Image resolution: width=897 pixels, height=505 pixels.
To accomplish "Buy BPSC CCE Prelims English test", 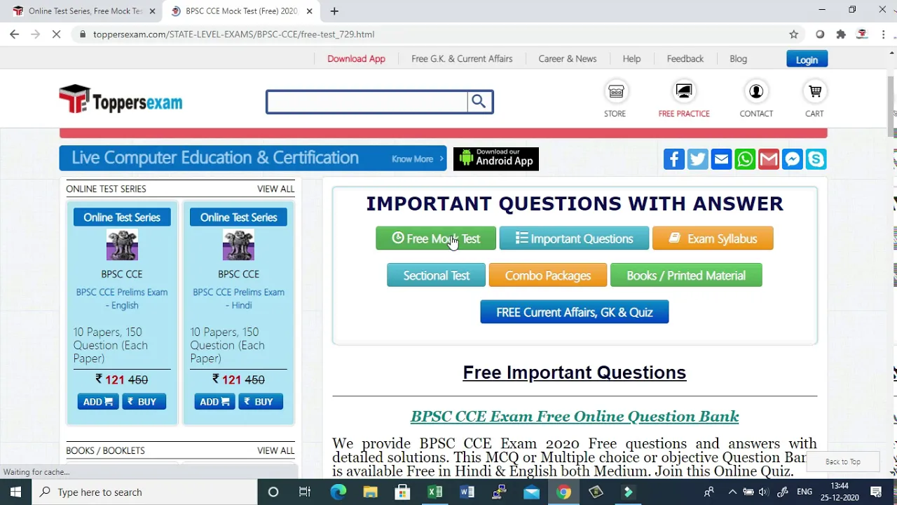I will [x=144, y=402].
